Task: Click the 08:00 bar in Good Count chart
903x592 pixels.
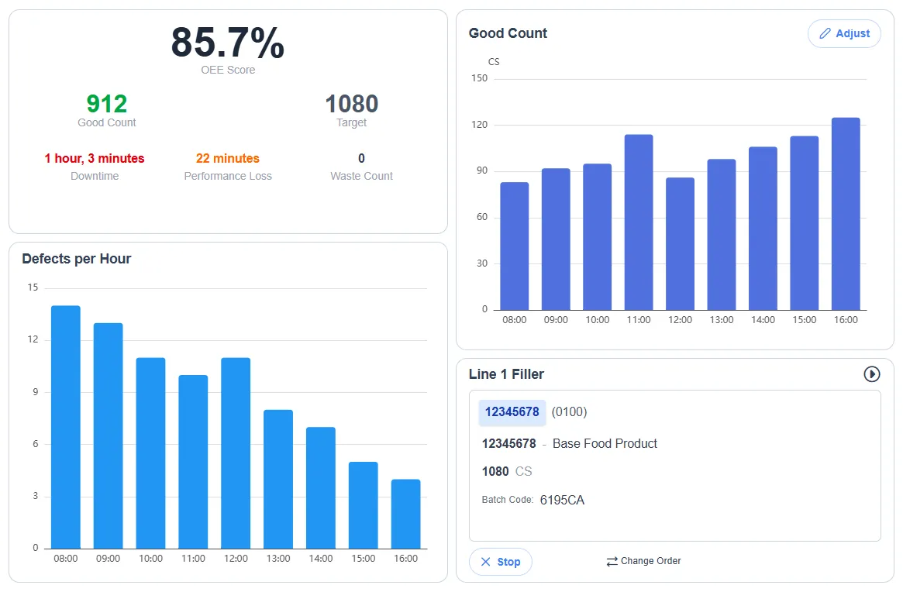Action: (x=514, y=246)
